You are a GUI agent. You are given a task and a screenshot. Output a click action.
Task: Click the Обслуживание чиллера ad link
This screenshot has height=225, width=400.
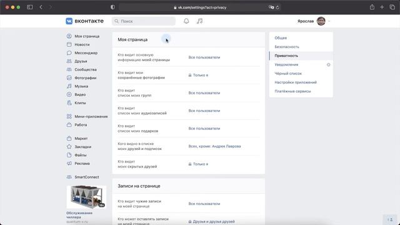point(79,215)
